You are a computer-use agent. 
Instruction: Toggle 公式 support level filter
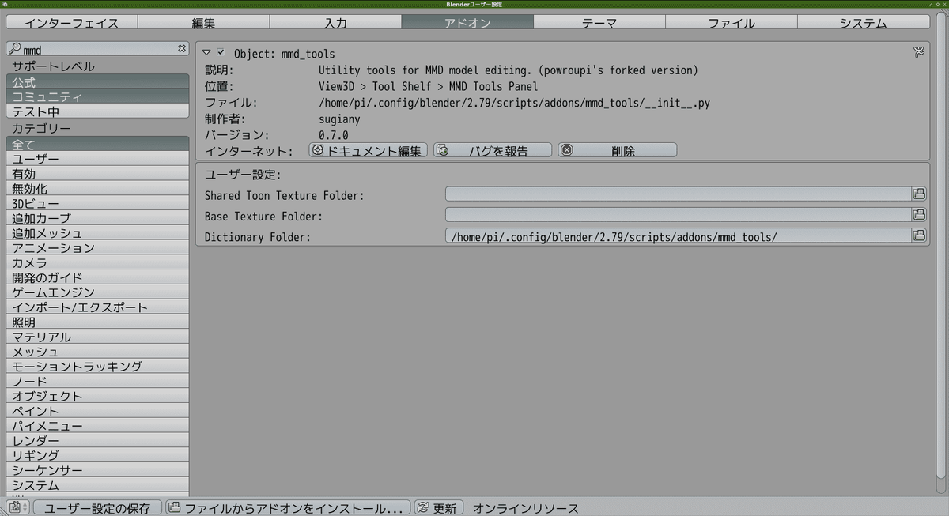[97, 81]
